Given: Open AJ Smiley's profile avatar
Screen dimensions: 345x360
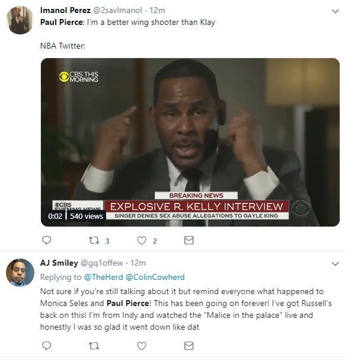Looking at the screenshot, I should pos(20,273).
